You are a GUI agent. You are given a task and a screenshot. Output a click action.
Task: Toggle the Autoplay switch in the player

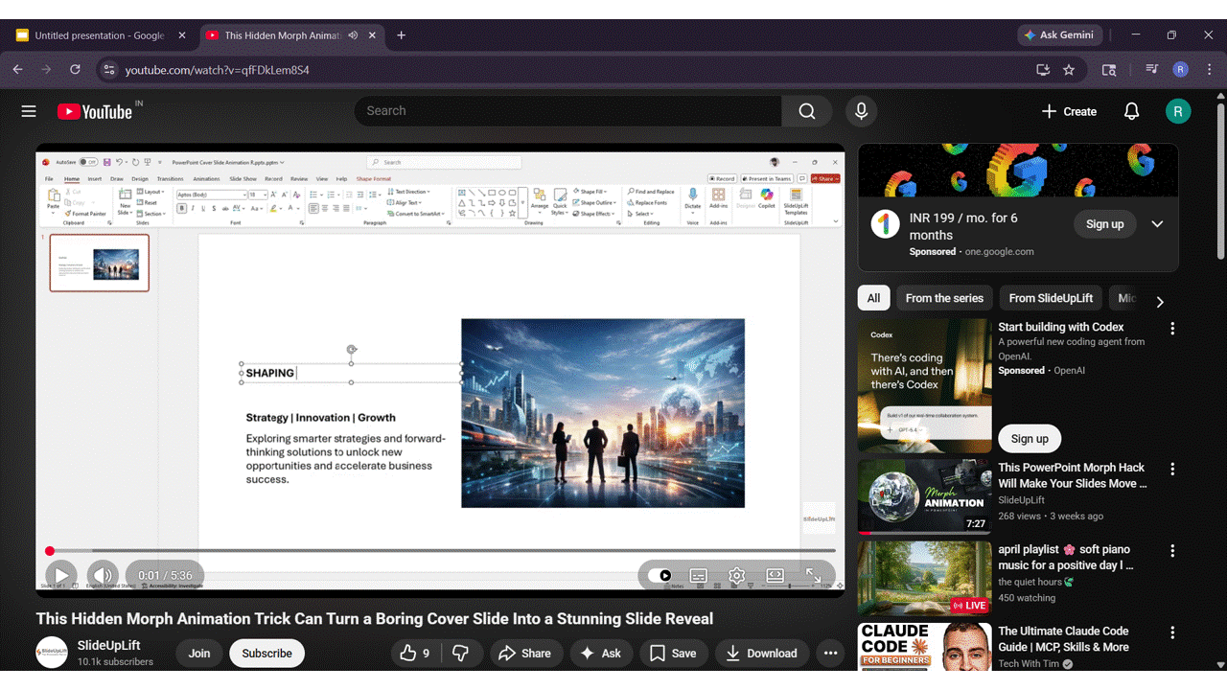tap(664, 575)
